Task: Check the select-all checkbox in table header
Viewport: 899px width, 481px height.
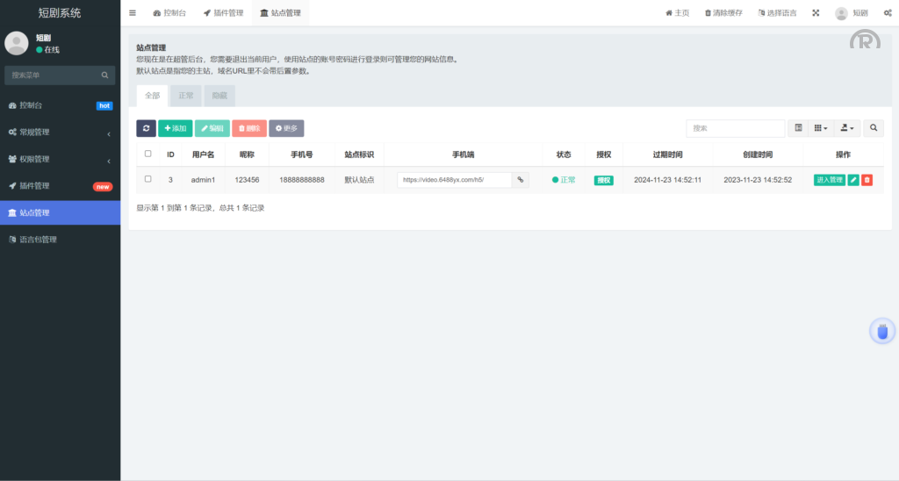Action: (147, 154)
